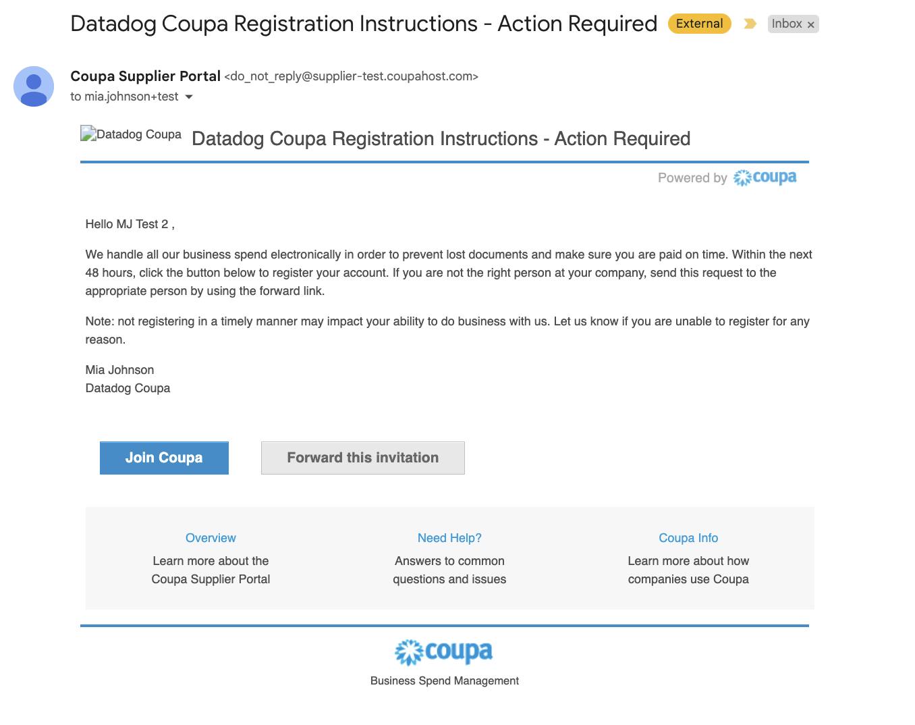Expand recipient details with the arrow near mia.johnson+test
This screenshot has height=725, width=915.
[188, 97]
